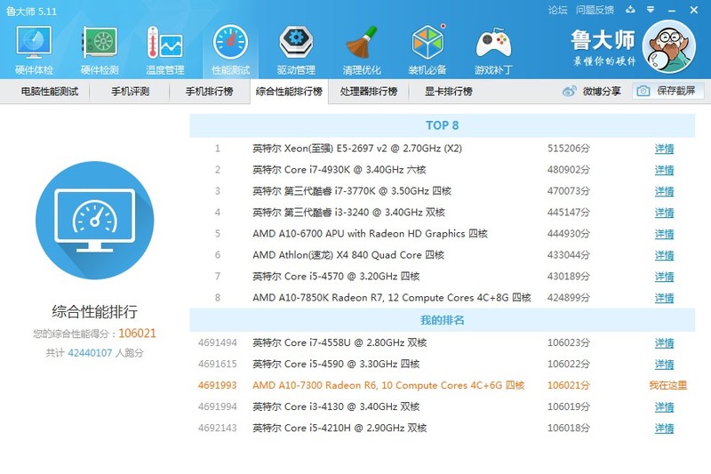Screen dimensions: 711x474
Task: Click the TOP 8 section header
Action: (x=442, y=125)
